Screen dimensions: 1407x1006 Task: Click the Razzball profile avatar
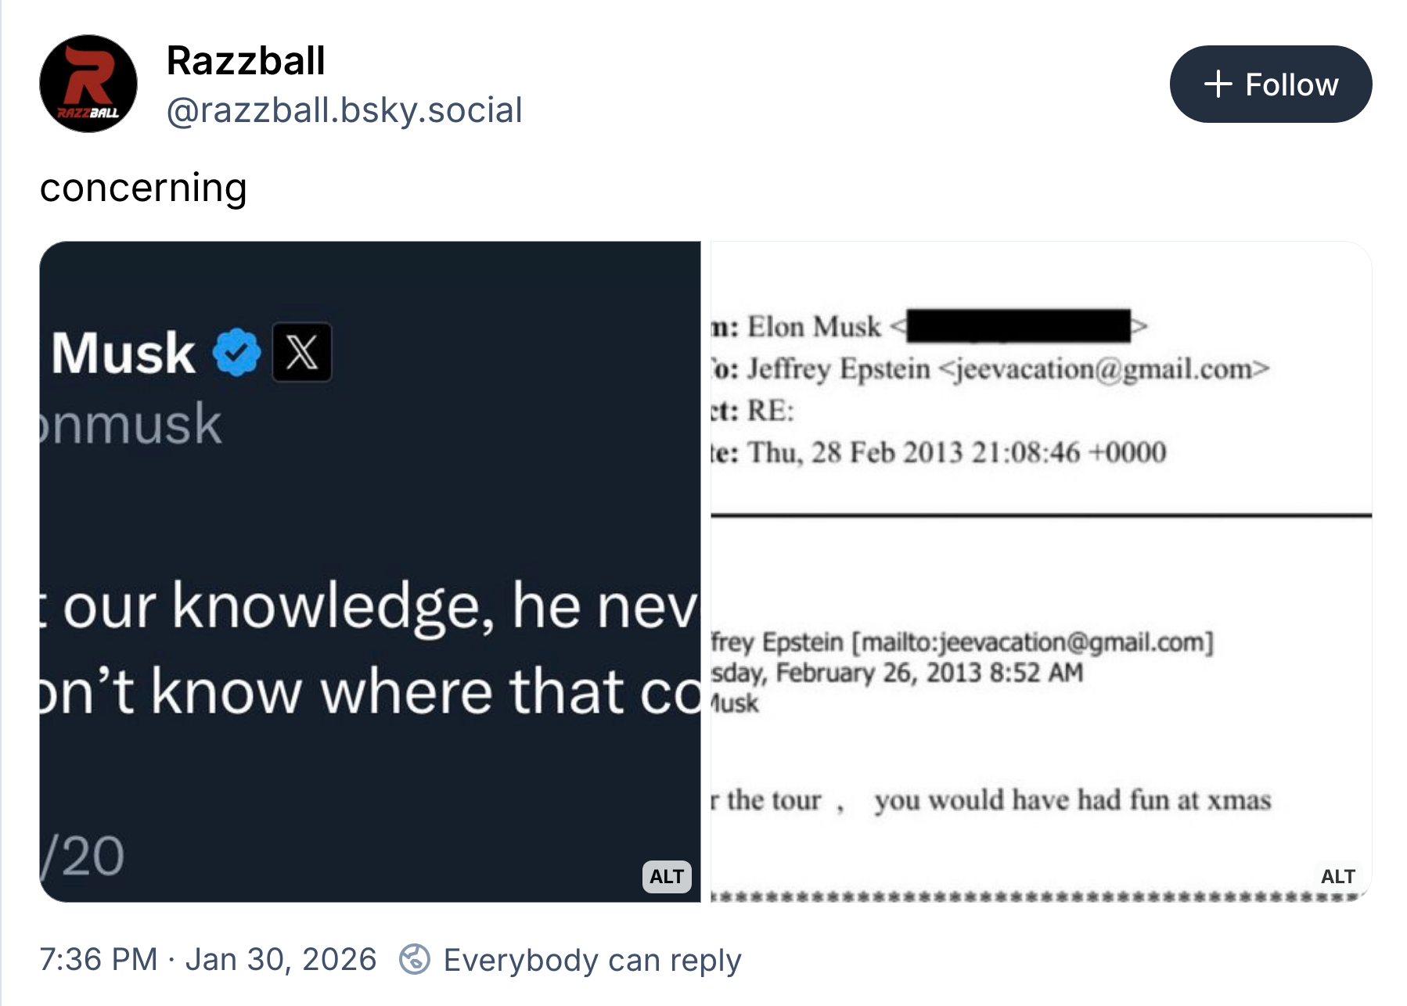(88, 84)
